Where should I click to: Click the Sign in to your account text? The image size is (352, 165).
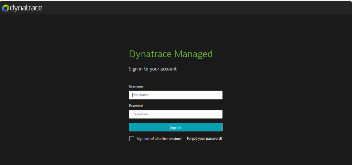(x=153, y=69)
